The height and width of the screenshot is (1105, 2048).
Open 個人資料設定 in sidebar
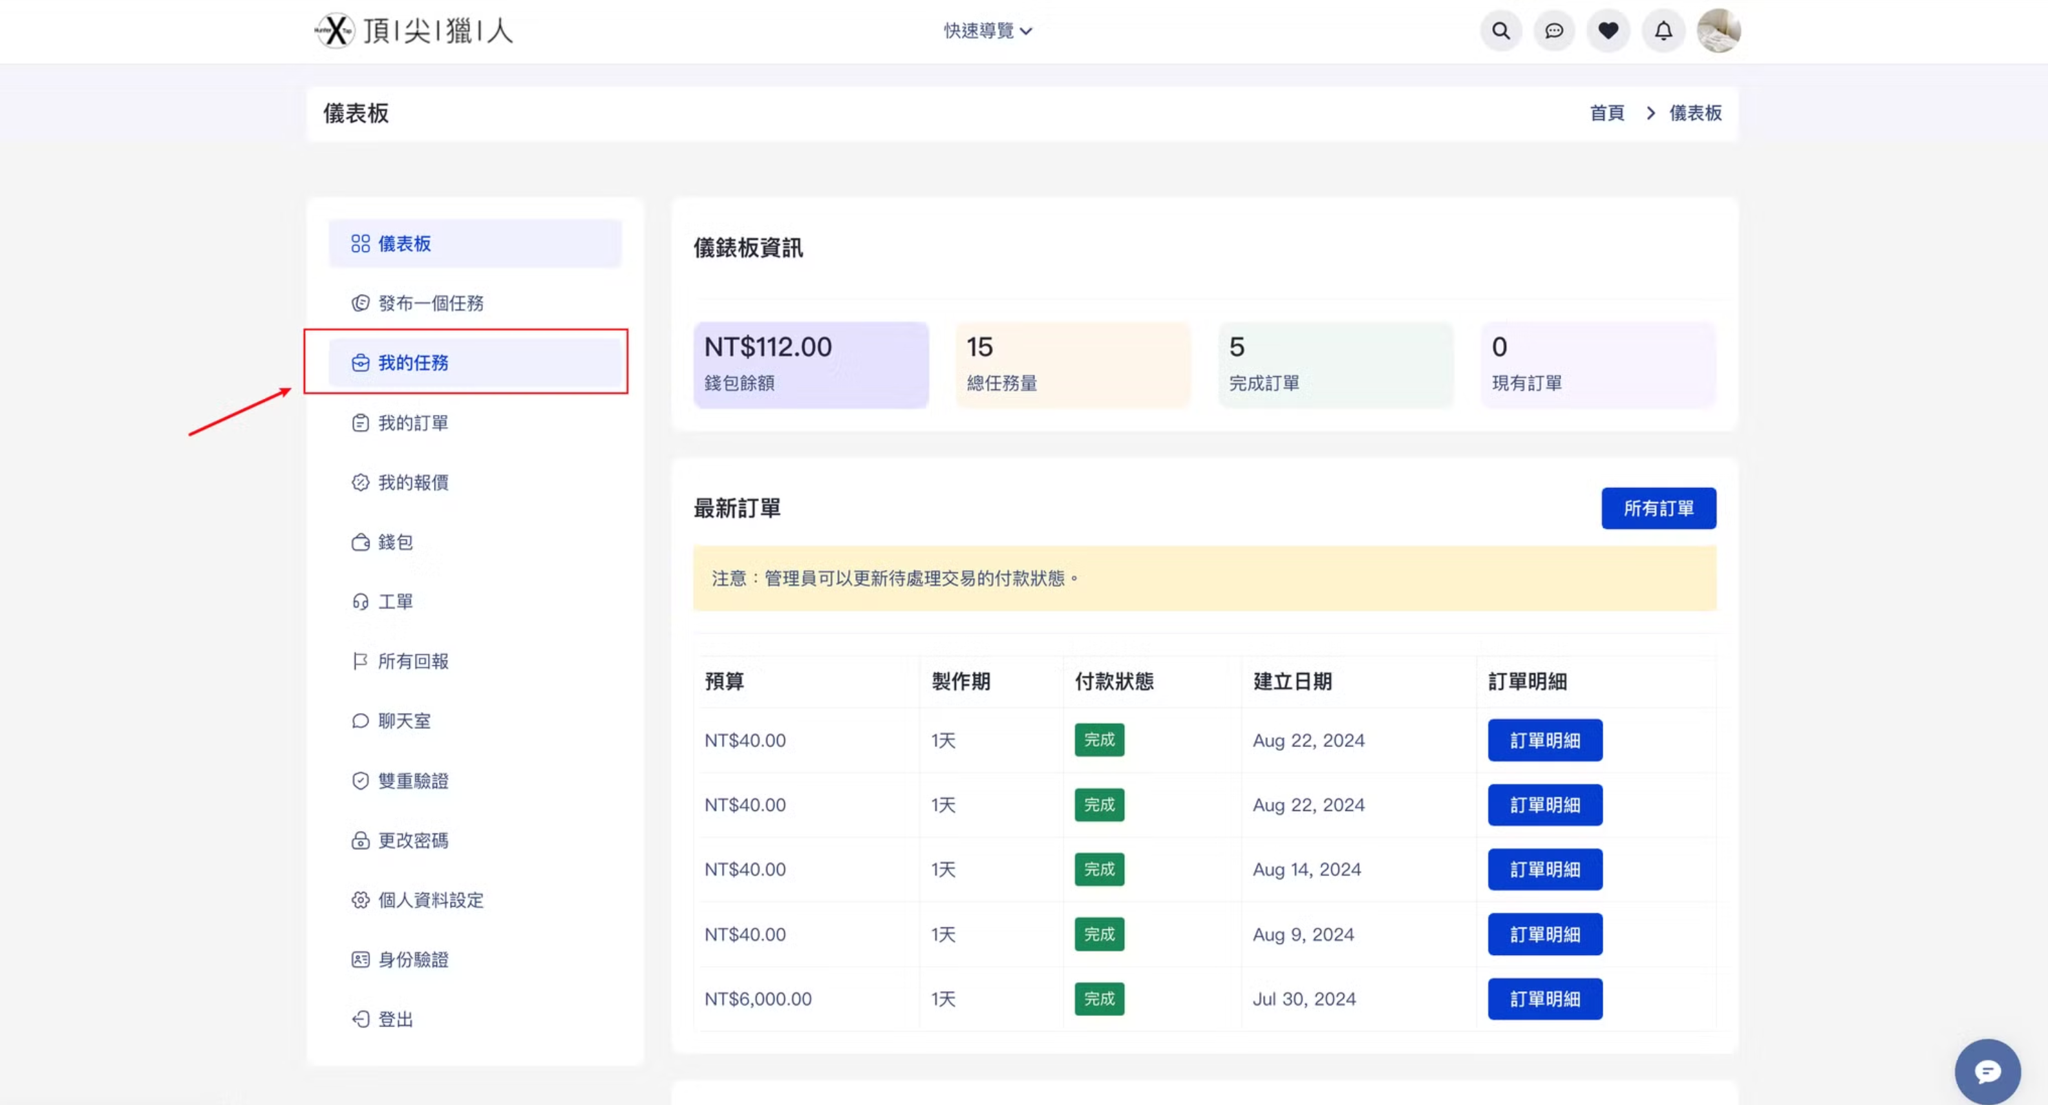point(430,900)
